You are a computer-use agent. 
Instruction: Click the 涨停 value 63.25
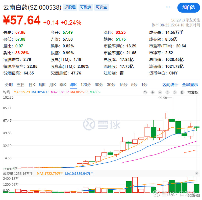click(121, 33)
